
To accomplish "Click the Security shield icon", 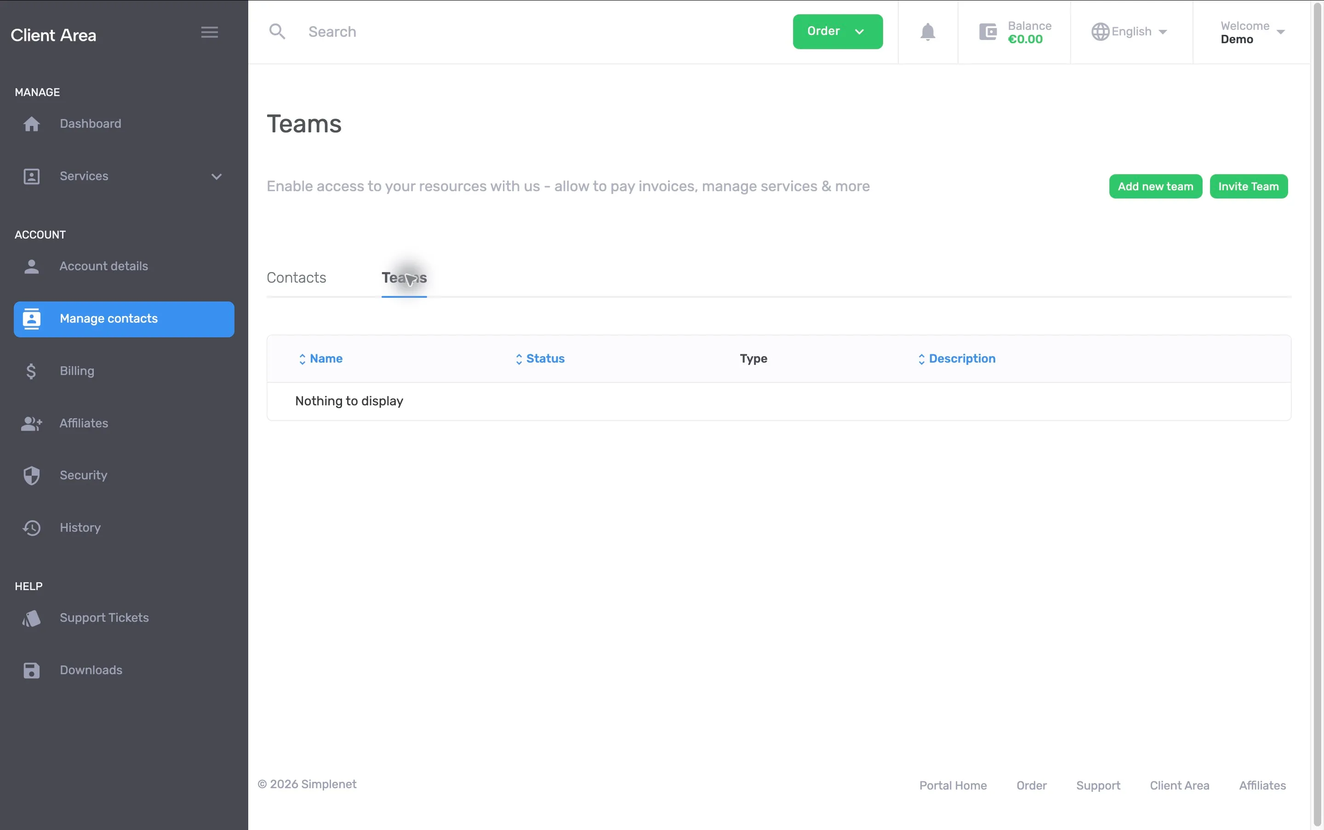I will pyautogui.click(x=31, y=475).
